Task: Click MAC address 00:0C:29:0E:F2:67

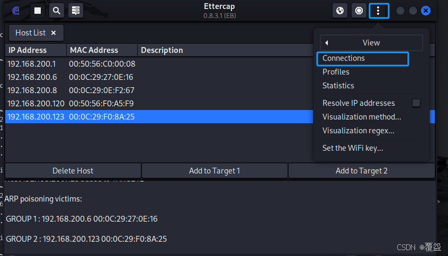Action: click(102, 90)
